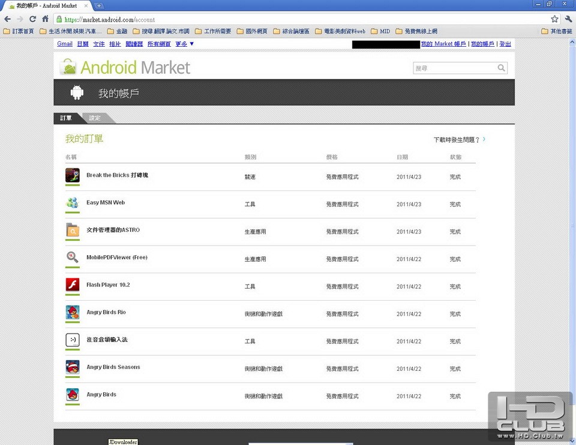Open Angry Birds Rio app name
Viewport: 576px width, 445px height.
[x=106, y=312]
